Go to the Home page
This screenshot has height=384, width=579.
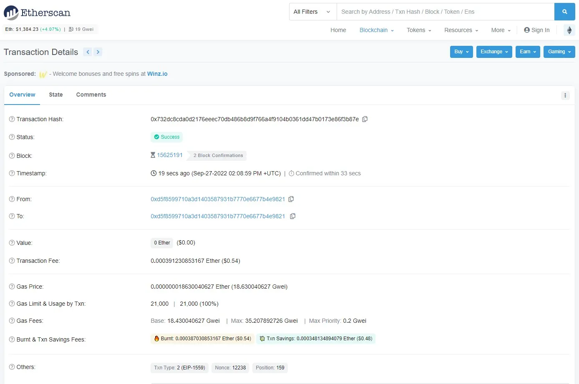pos(338,30)
